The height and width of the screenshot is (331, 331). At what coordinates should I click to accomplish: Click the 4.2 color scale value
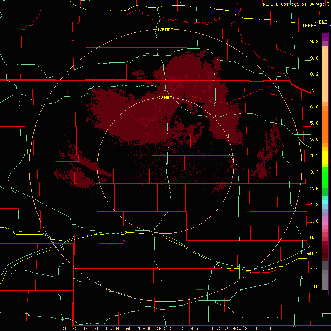tap(314, 156)
